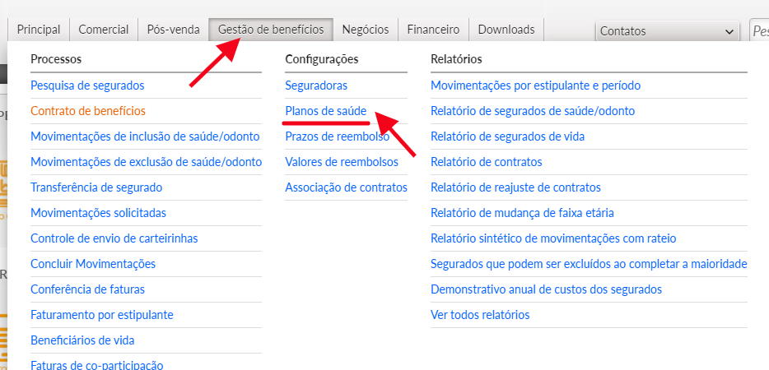The width and height of the screenshot is (769, 370).
Task: Click the search input field beside Contatos
Action: pos(759,31)
